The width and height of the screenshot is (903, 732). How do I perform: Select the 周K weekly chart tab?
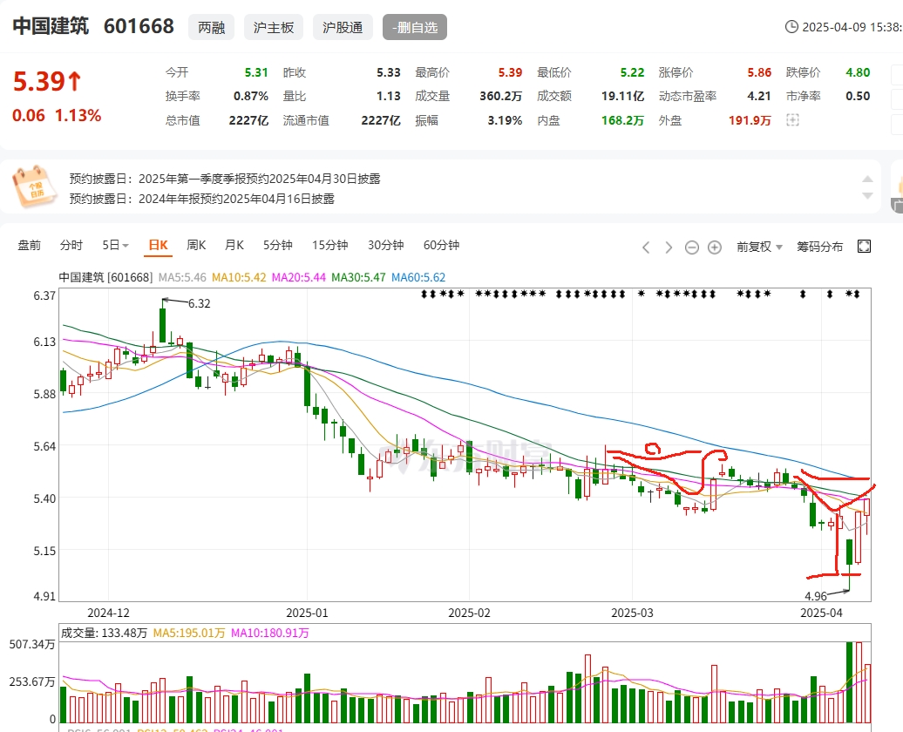(x=196, y=246)
